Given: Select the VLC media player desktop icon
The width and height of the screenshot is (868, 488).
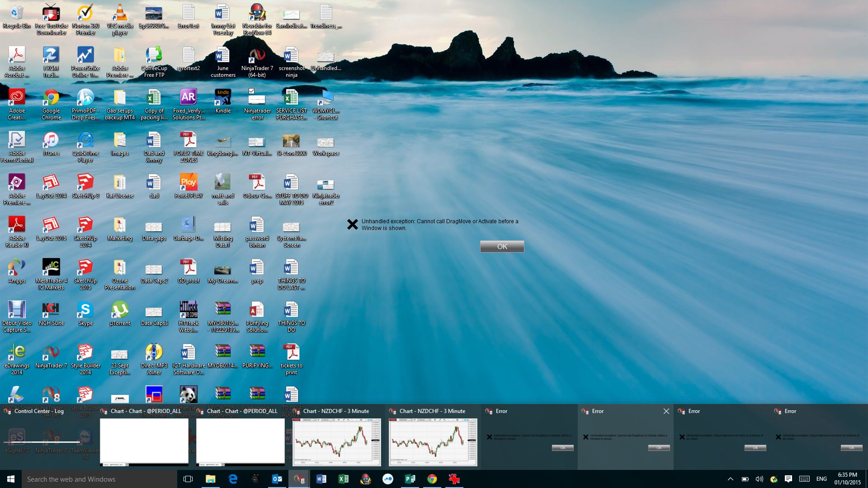Looking at the screenshot, I should click(x=120, y=14).
